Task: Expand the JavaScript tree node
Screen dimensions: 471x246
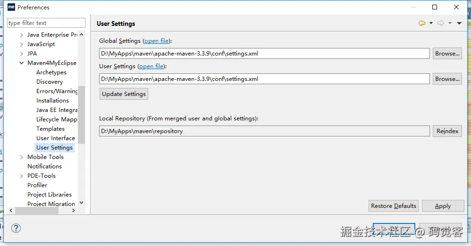Action: point(21,44)
